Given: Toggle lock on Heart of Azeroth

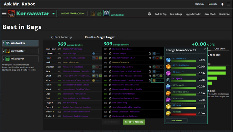Looking at the screenshot, I should (110, 62).
